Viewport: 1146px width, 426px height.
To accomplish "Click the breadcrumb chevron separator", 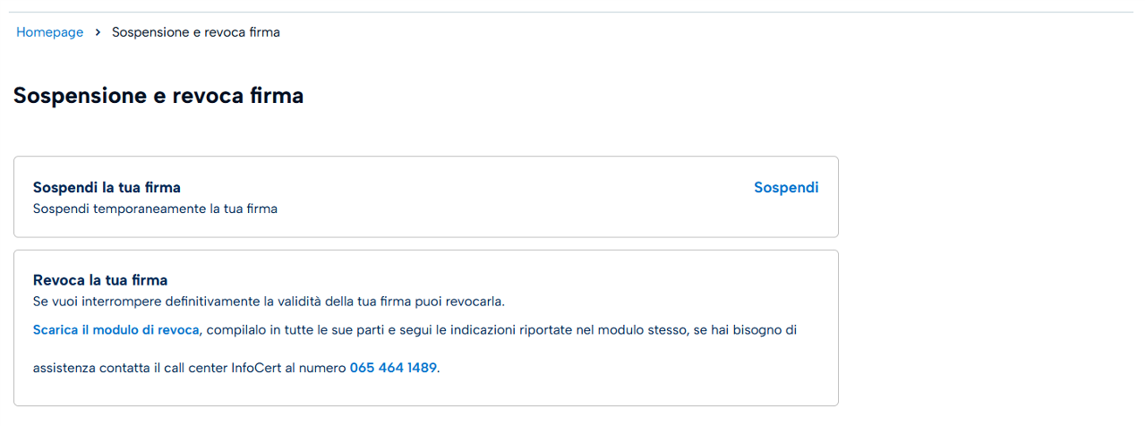I will click(x=98, y=32).
